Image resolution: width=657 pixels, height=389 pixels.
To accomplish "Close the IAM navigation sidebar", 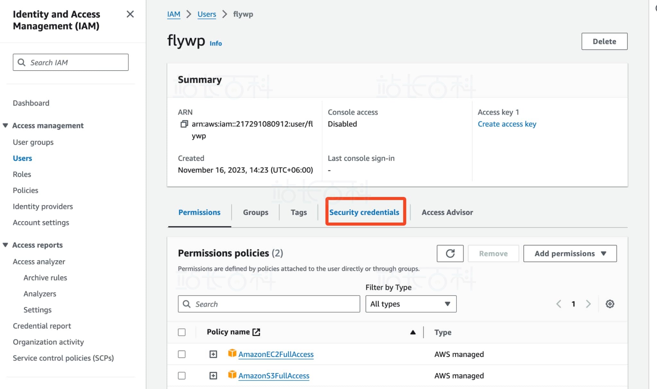I will click(x=130, y=14).
